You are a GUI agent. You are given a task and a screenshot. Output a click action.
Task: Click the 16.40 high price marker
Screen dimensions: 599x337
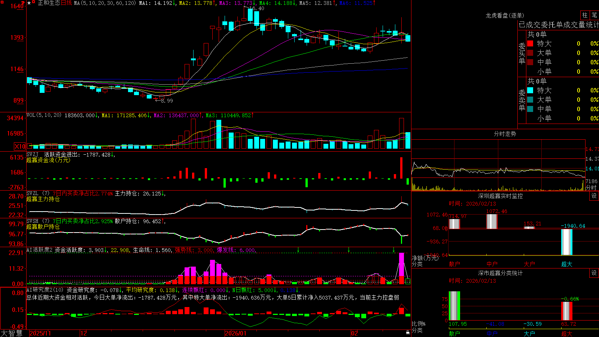[256, 8]
